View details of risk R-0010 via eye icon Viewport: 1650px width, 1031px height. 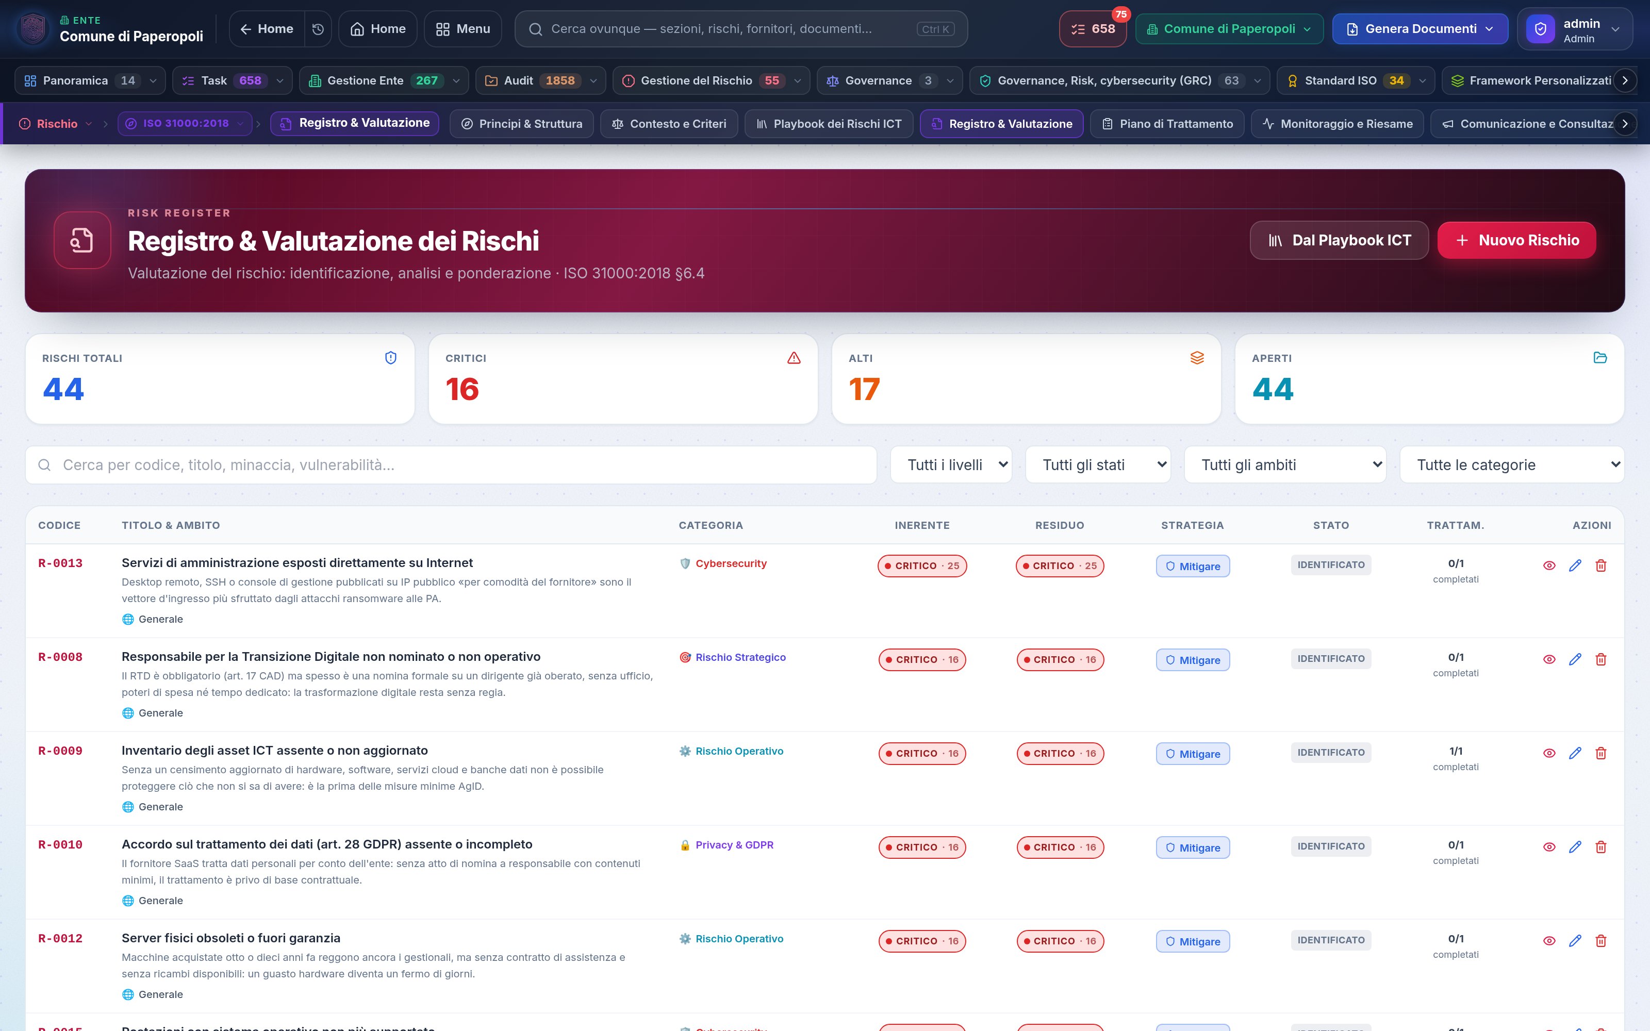pos(1549,847)
